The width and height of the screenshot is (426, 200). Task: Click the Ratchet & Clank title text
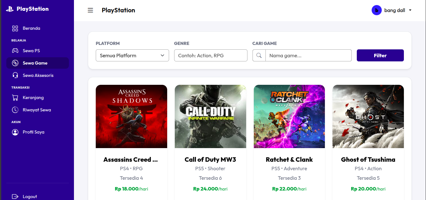pos(289,159)
